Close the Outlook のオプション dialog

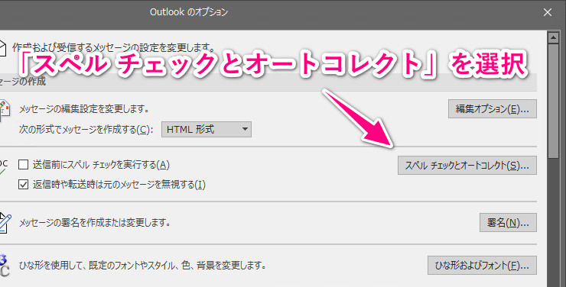[547, 12]
